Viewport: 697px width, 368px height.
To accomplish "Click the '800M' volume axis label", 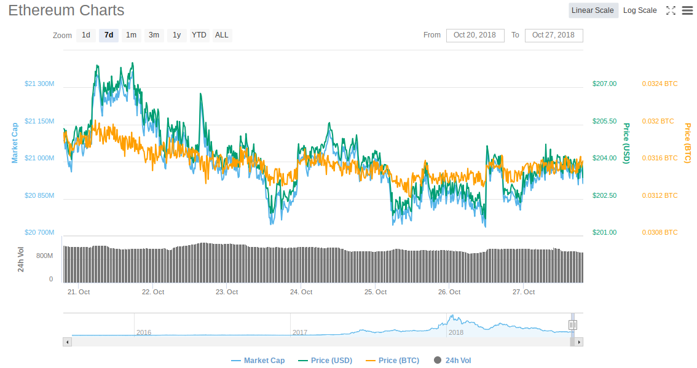I will (44, 256).
